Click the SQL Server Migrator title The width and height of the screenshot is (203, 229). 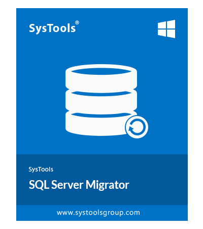click(79, 185)
